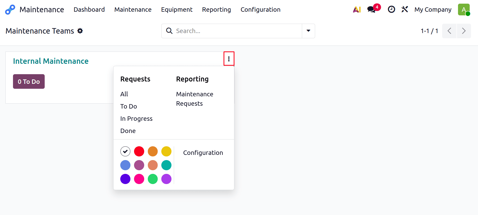Open the activities clock icon
The width and height of the screenshot is (478, 215).
click(391, 10)
